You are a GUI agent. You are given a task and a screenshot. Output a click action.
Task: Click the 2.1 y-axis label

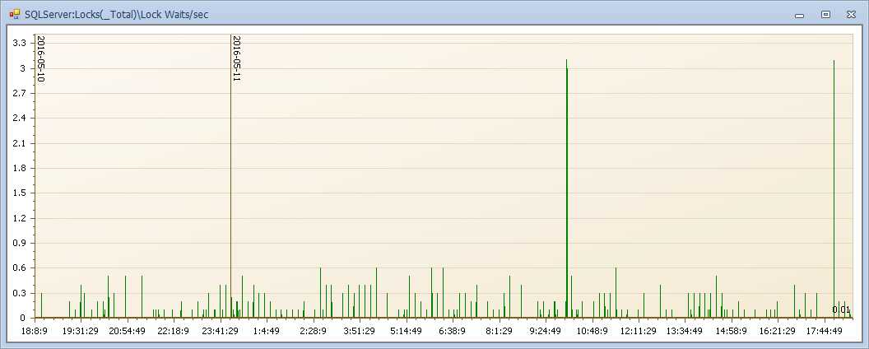pos(20,143)
